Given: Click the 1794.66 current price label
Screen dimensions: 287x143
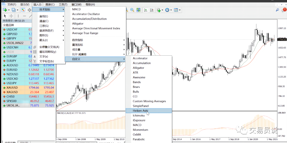Looking at the screenshot, I should 282,39.
